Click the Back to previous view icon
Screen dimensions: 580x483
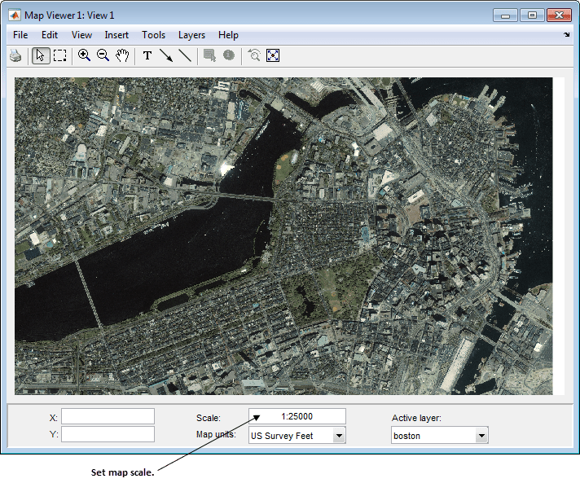[x=254, y=55]
